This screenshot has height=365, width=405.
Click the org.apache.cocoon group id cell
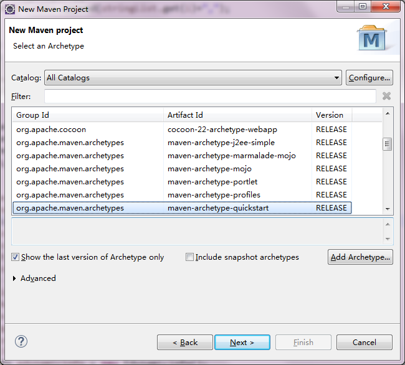point(51,130)
